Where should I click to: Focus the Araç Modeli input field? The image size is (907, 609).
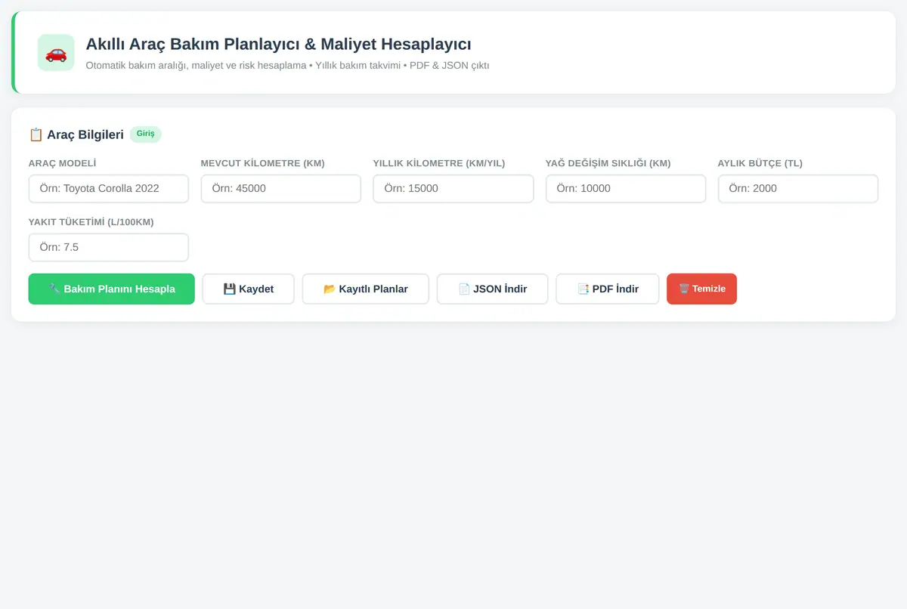tap(109, 189)
